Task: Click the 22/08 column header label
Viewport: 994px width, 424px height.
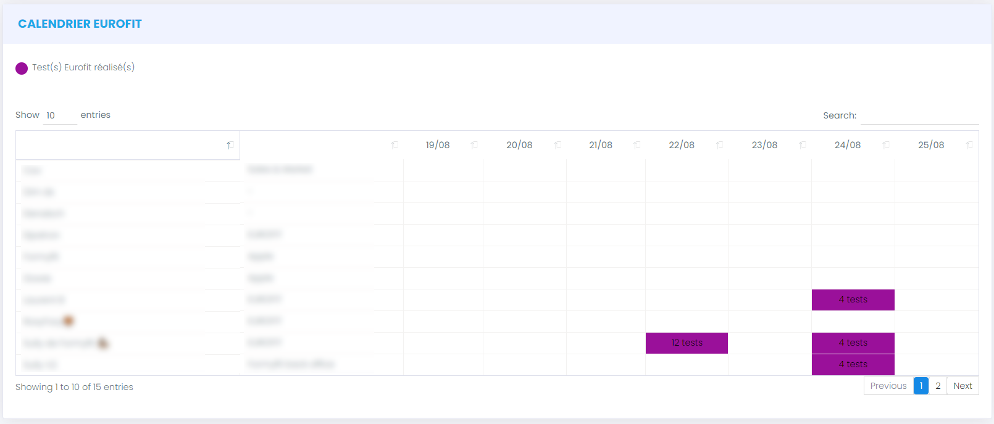Action: [682, 145]
